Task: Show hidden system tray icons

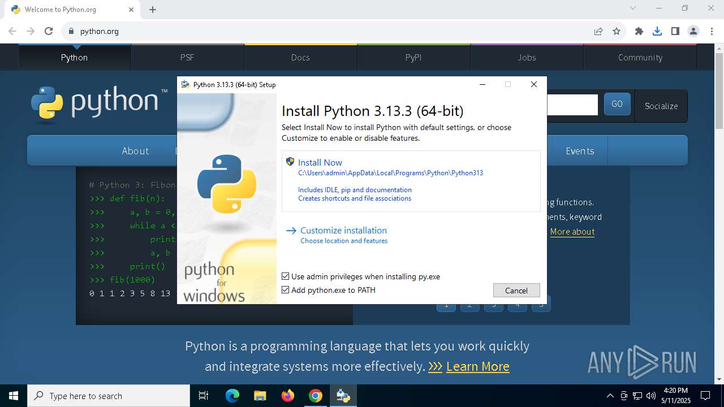Action: tap(610, 396)
